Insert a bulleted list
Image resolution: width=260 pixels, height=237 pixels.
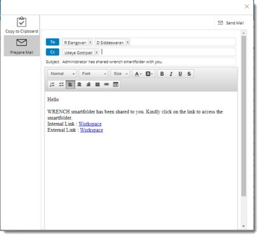pos(61,85)
